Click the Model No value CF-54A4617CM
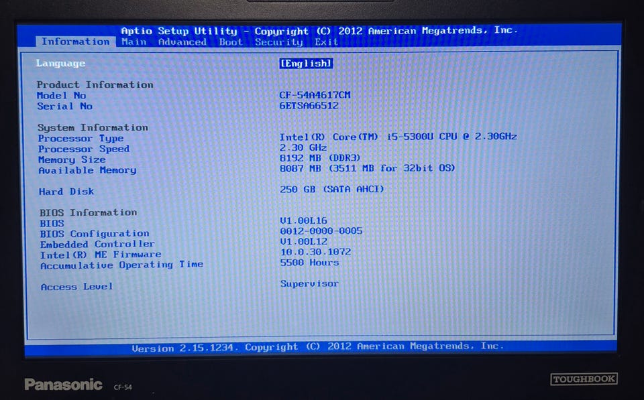This screenshot has height=400, width=644. point(315,94)
